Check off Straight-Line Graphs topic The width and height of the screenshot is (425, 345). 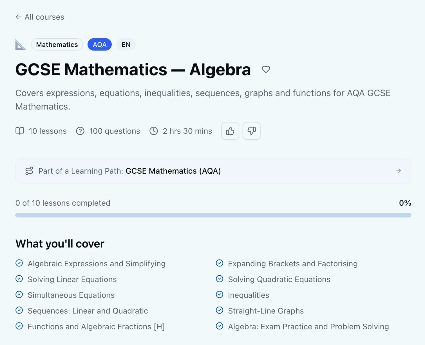click(x=220, y=310)
